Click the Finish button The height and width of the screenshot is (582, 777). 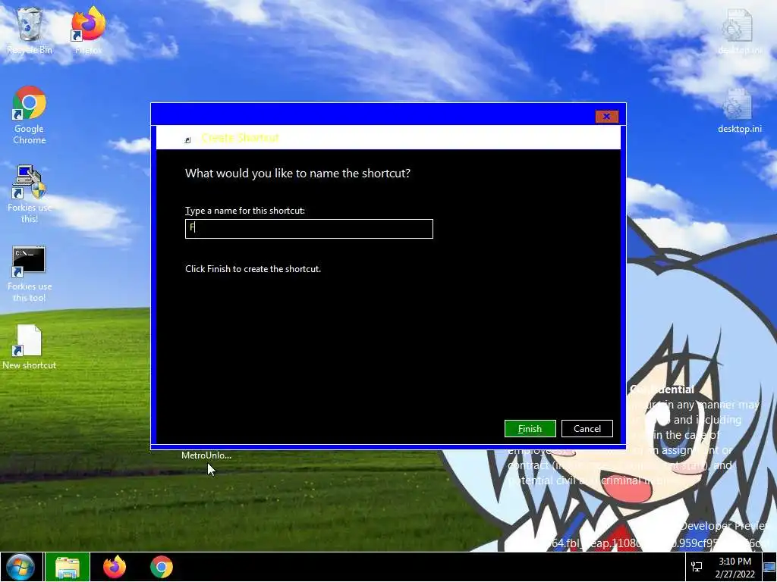(x=530, y=429)
